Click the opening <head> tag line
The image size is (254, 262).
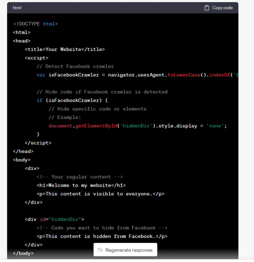[22, 41]
